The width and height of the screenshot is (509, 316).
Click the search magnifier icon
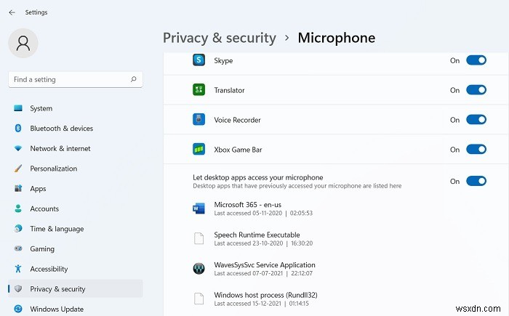(133, 79)
